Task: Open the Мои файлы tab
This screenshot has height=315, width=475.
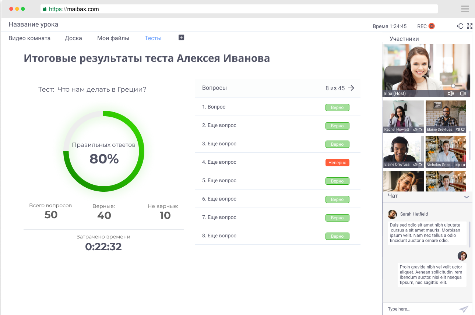Action: coord(113,38)
